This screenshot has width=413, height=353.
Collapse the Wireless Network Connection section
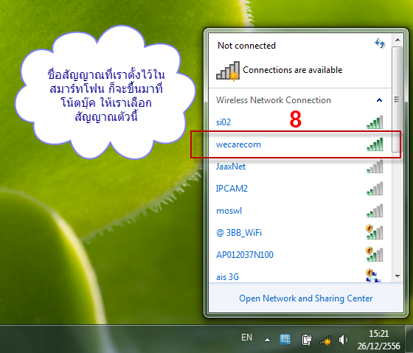pyautogui.click(x=379, y=100)
